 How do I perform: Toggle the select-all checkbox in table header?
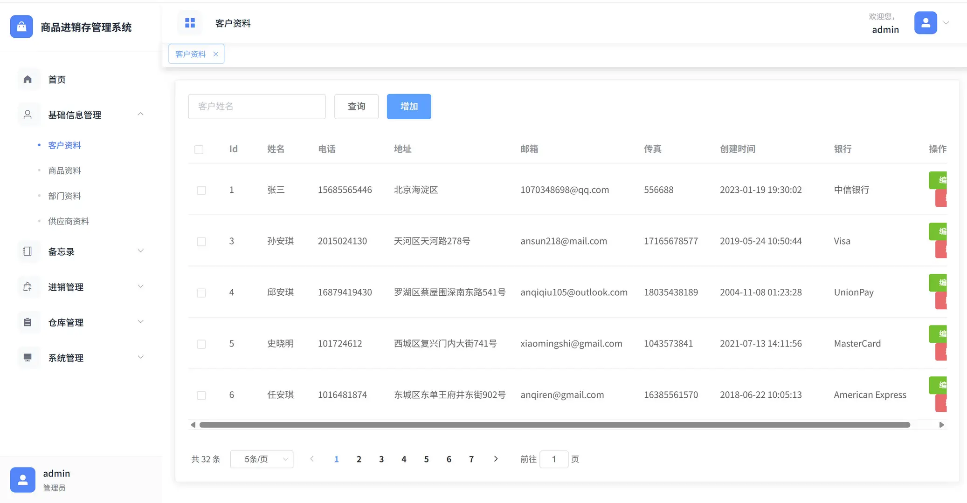click(200, 149)
